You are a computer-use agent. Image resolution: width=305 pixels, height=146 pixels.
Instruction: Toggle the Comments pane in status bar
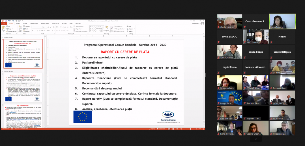point(161,129)
